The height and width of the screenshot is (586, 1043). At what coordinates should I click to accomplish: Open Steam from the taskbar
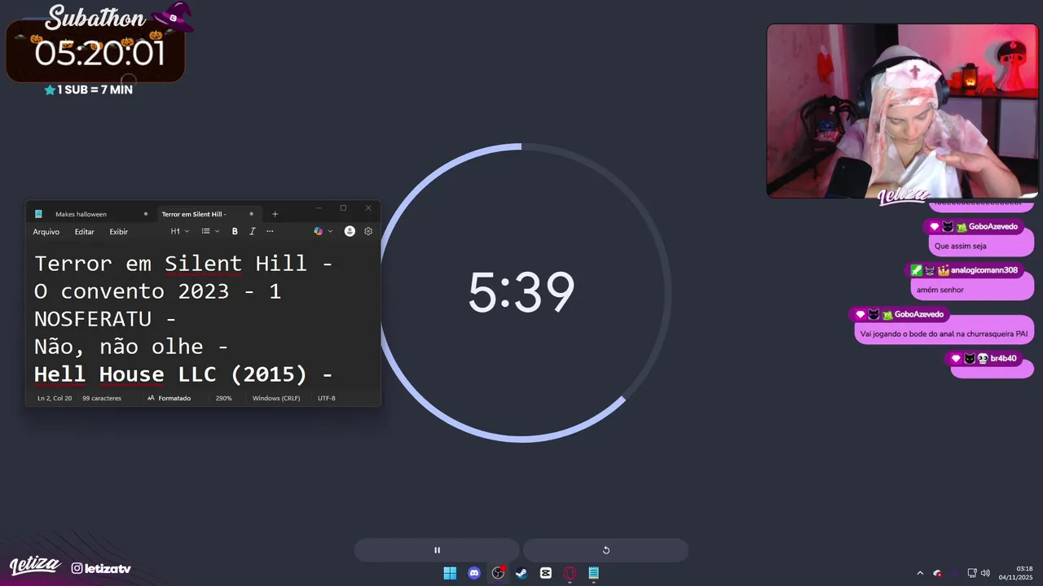pyautogui.click(x=521, y=573)
